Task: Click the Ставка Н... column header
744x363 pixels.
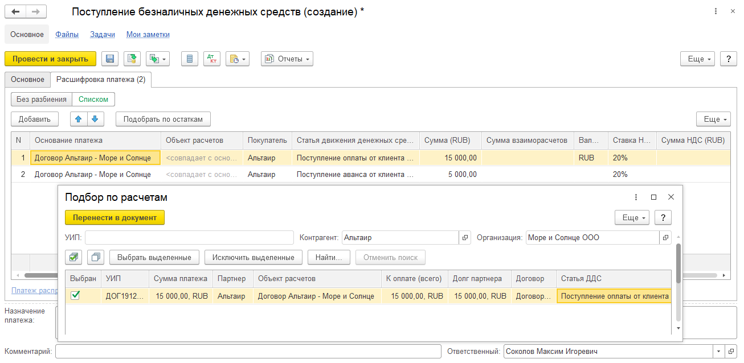Action: point(632,140)
